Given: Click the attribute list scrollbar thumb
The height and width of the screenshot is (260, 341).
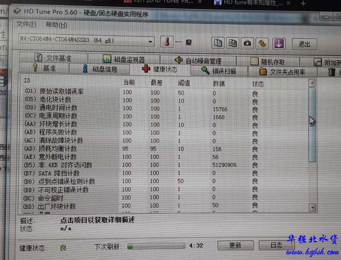Looking at the screenshot, I should [312, 125].
